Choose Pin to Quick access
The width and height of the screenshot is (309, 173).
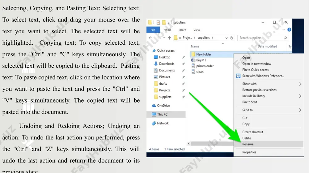(255, 70)
